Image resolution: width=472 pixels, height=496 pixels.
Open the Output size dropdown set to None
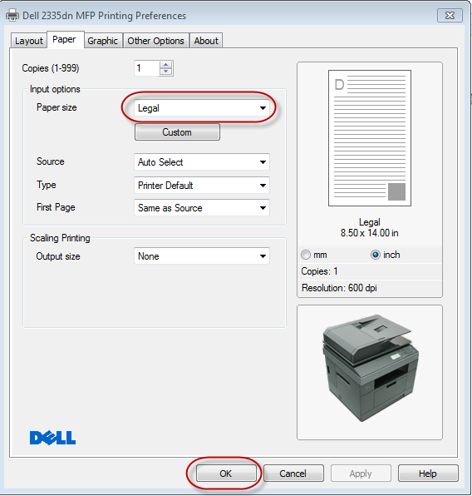[202, 256]
